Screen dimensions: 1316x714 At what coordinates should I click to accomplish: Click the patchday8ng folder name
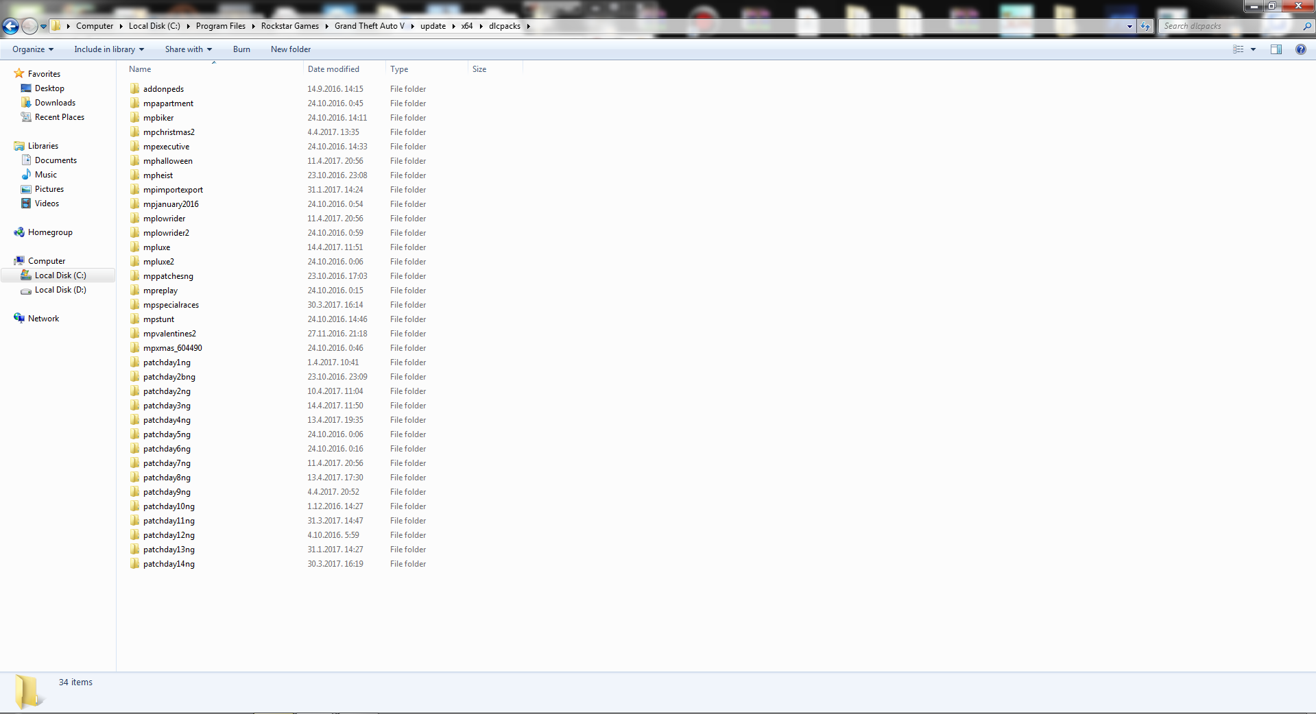click(x=167, y=478)
